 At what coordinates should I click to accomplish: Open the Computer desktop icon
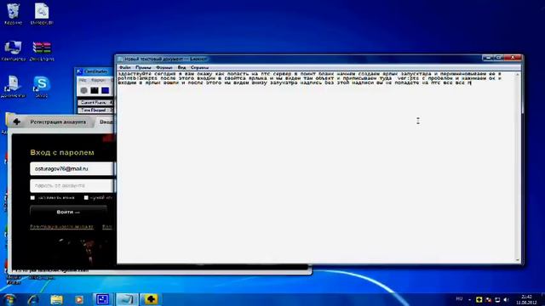tap(14, 51)
